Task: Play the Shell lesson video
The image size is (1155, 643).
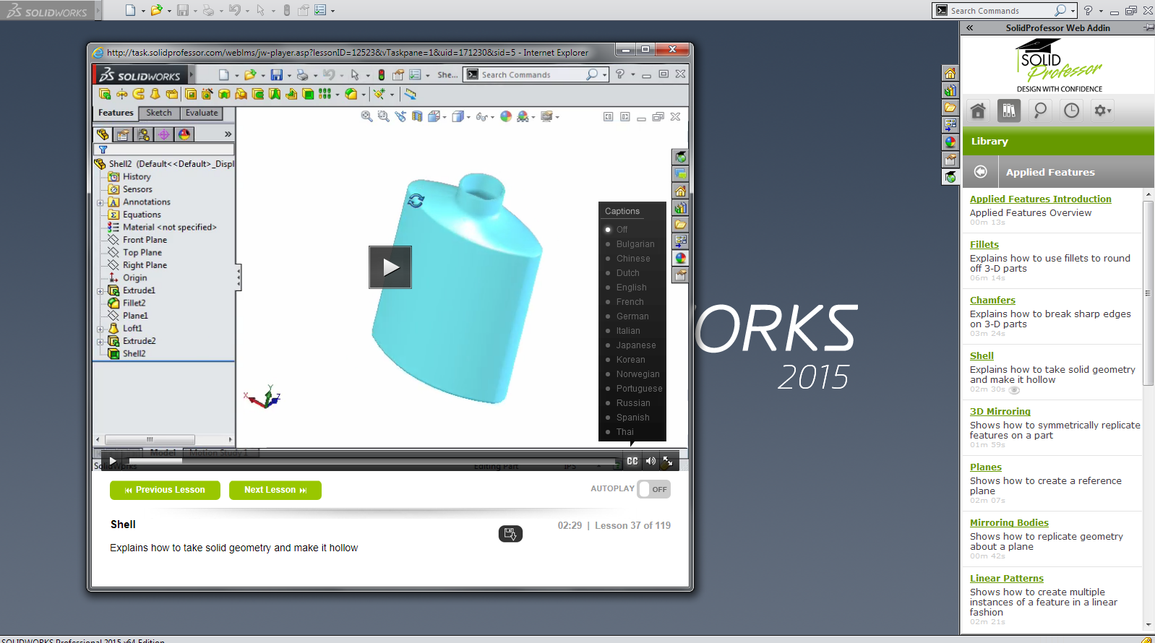Action: 390,267
